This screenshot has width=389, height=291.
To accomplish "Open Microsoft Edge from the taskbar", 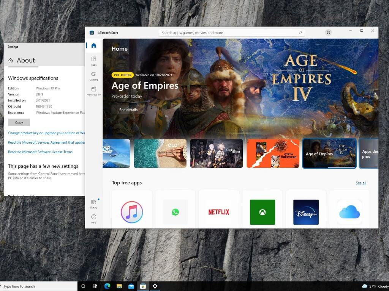I will point(107,286).
